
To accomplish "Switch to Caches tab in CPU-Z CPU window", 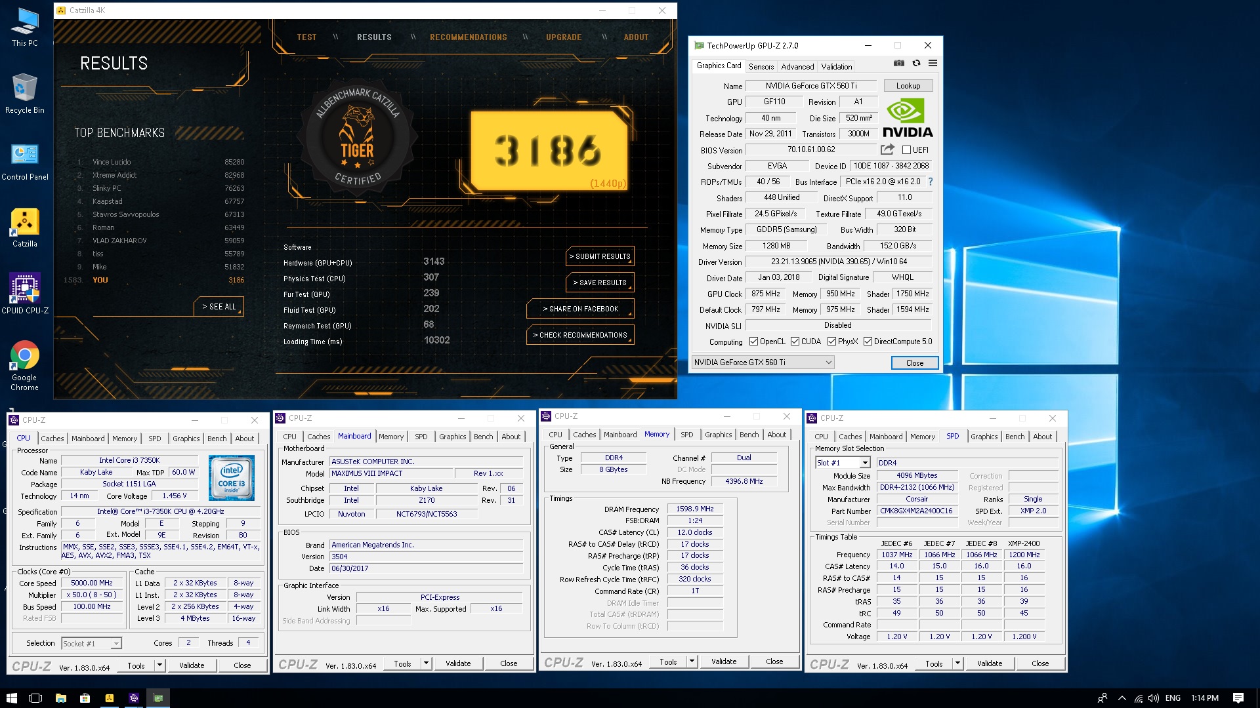I will [x=52, y=439].
